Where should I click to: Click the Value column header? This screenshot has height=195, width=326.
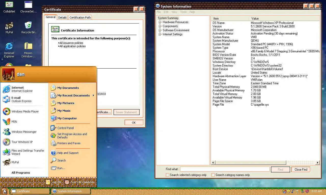pos(284,19)
